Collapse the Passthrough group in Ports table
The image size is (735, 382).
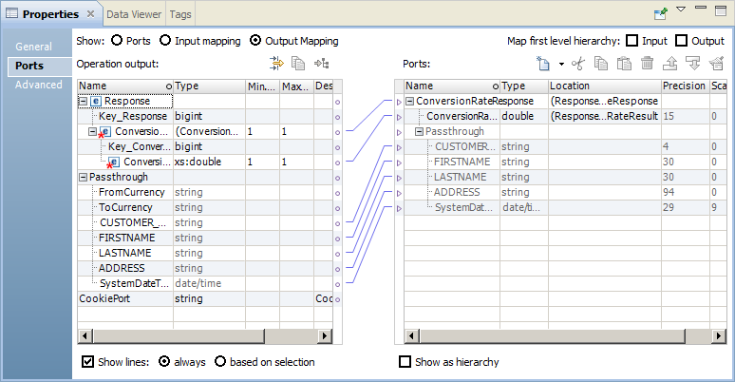[420, 132]
